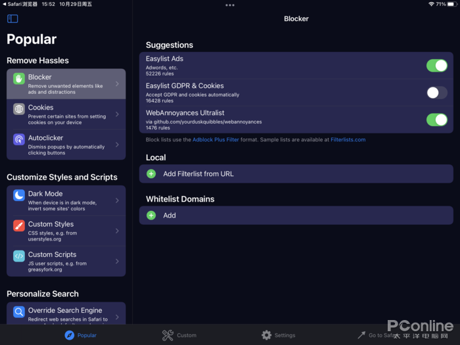This screenshot has width=460, height=345.
Task: Click the "Personalize Search" heading
Action: pyautogui.click(x=43, y=294)
